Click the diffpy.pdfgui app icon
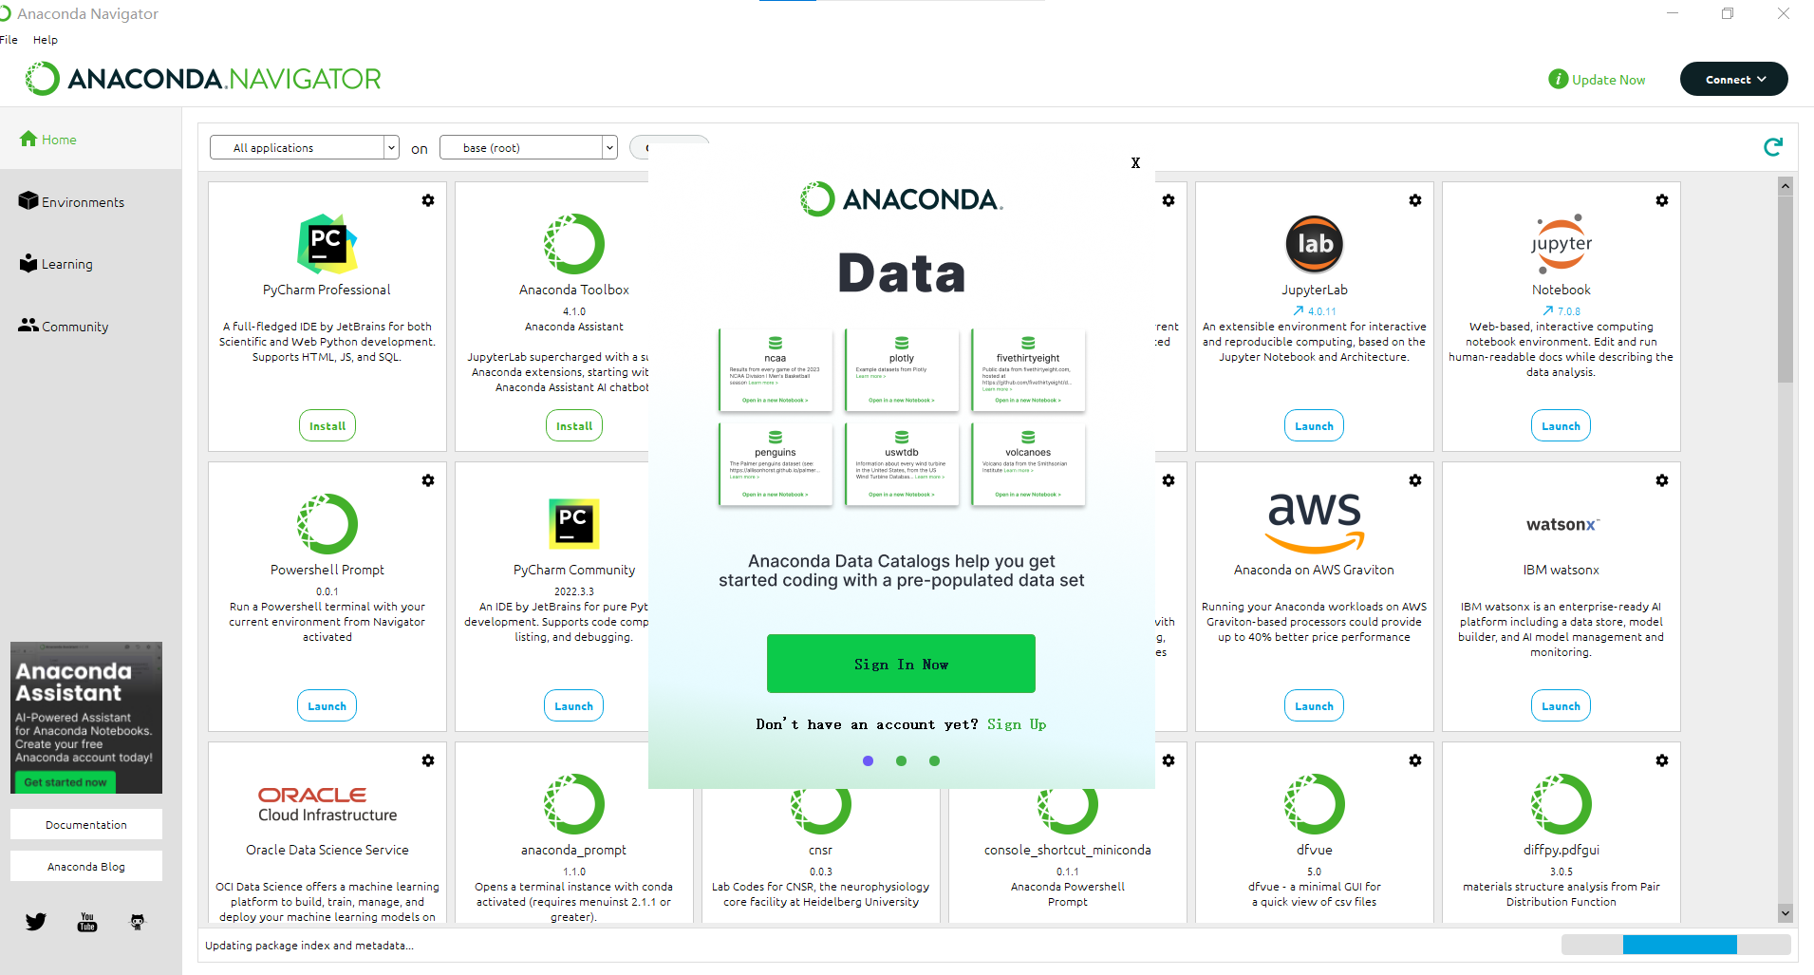Viewport: 1814px width, 975px height. click(1562, 804)
